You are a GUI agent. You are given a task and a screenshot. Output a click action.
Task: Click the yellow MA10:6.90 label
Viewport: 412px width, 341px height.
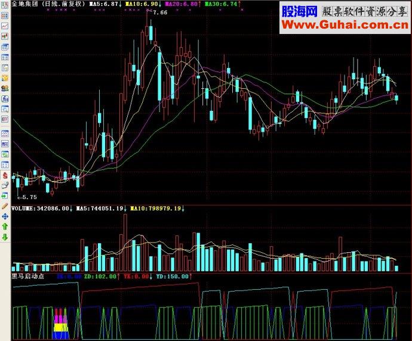(x=142, y=4)
